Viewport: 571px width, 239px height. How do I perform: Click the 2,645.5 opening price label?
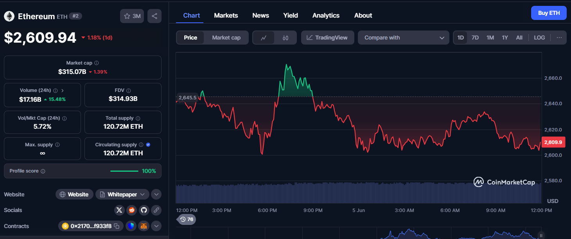187,97
